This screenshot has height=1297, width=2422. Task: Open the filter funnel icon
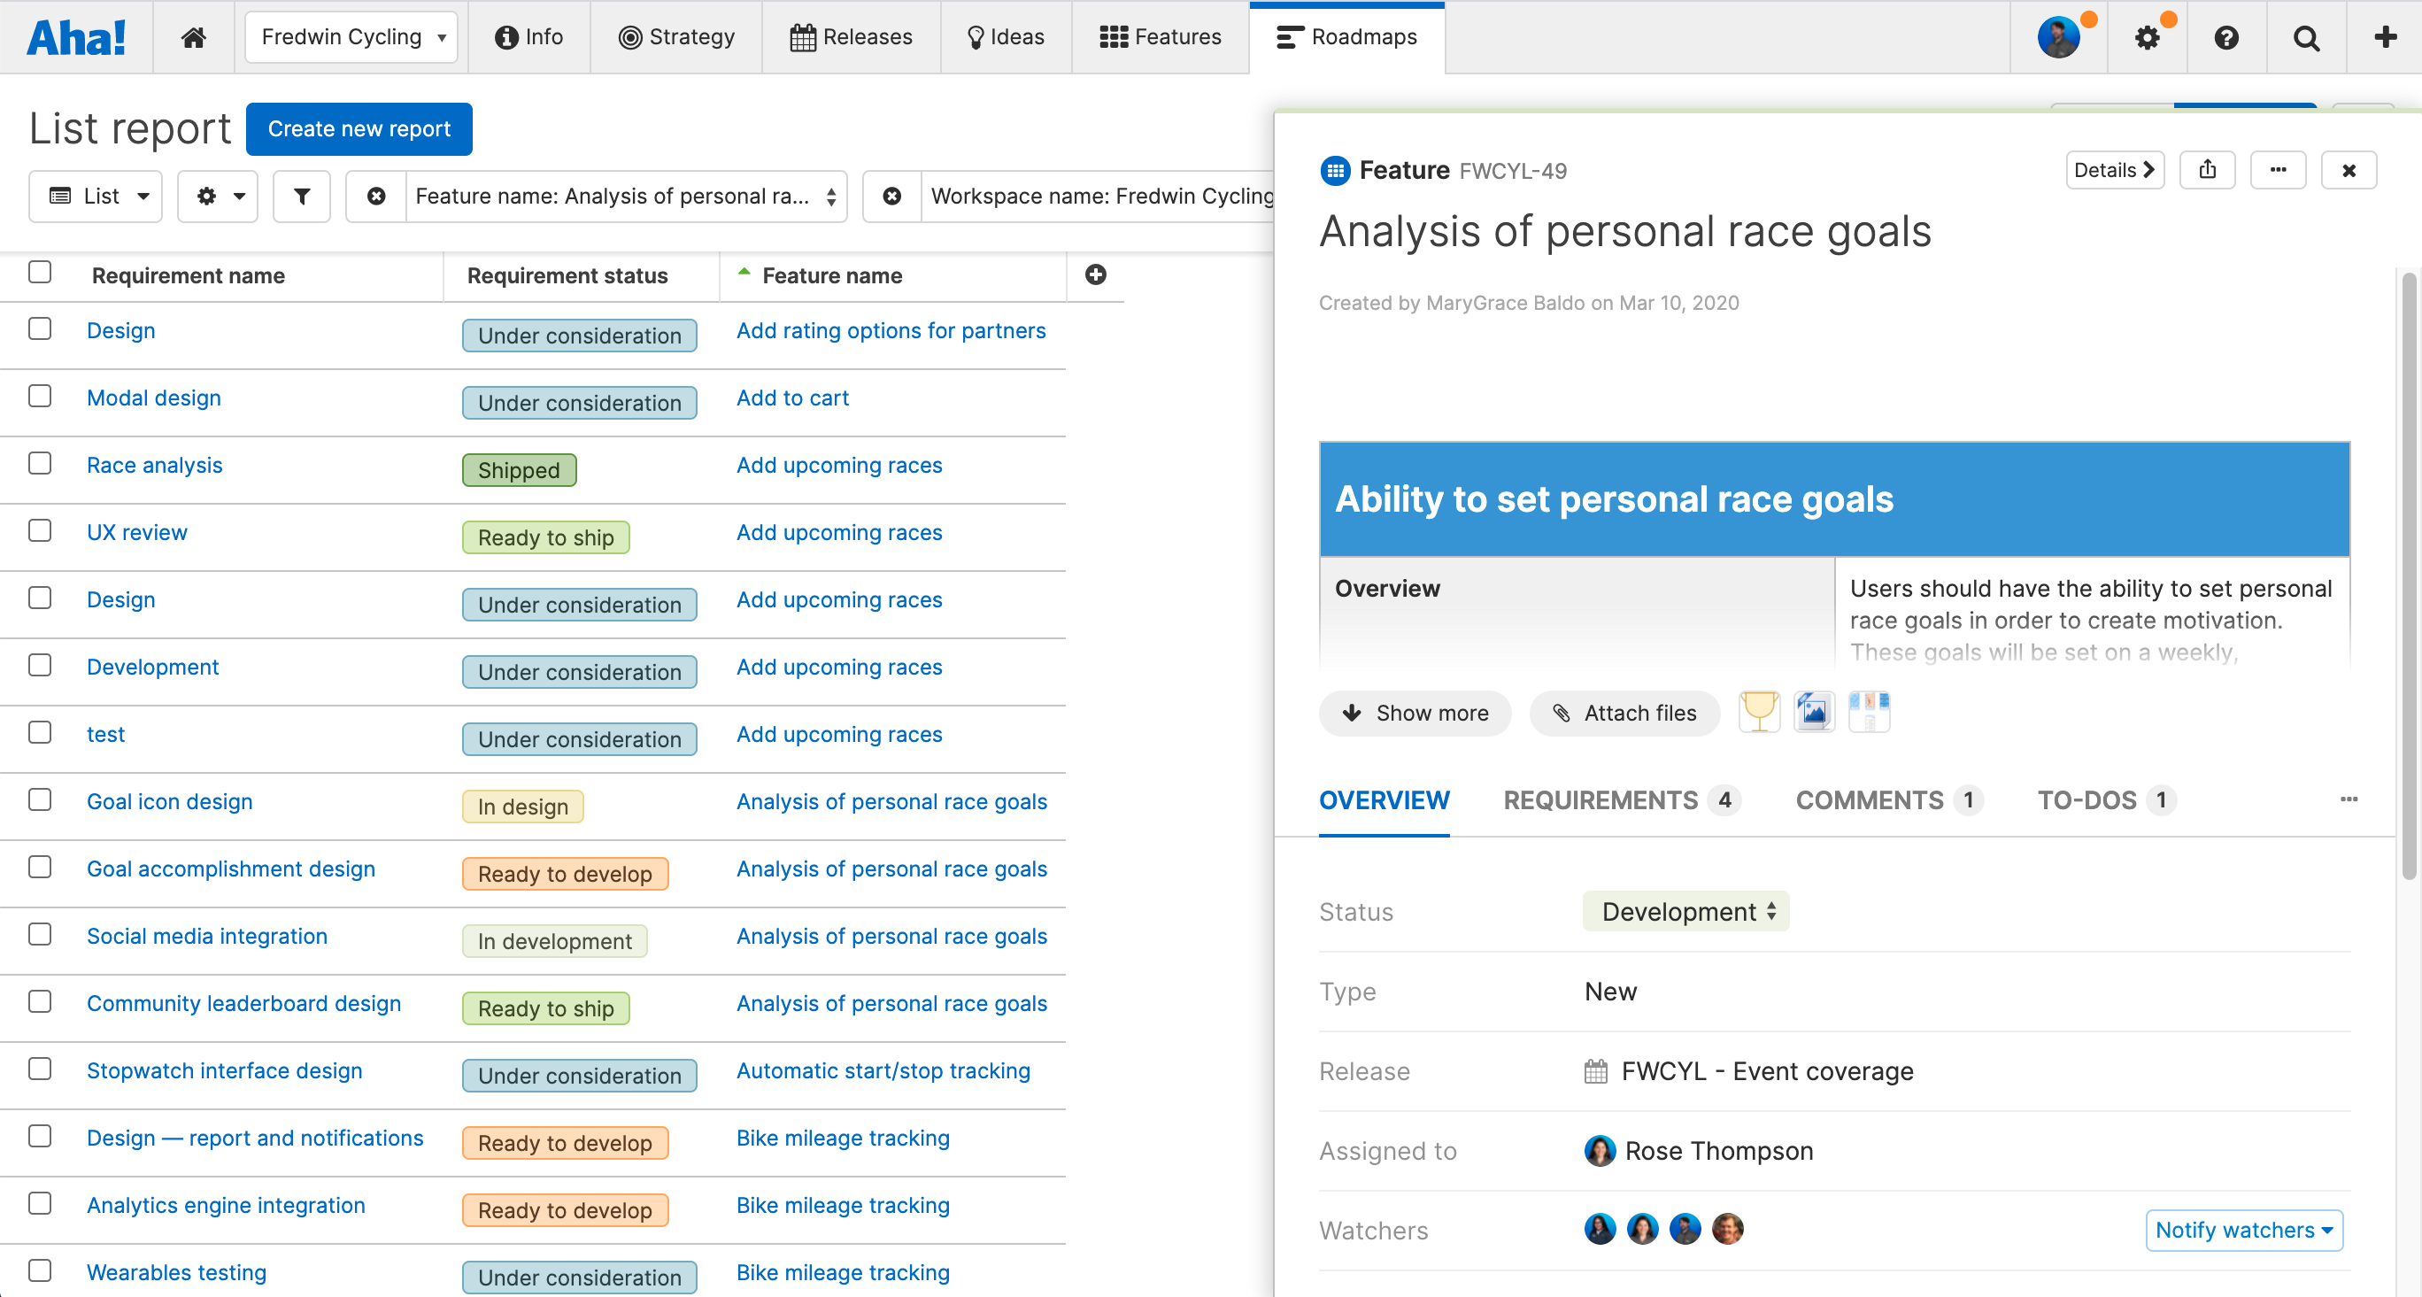coord(302,196)
